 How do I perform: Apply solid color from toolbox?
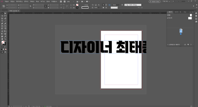point(2,49)
